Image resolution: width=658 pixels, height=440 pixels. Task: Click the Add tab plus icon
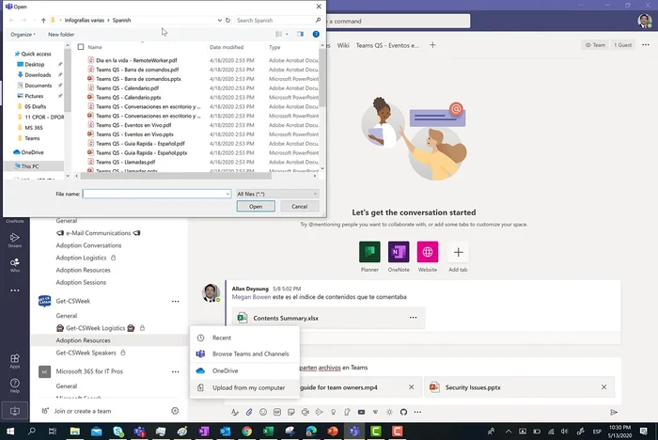point(458,252)
